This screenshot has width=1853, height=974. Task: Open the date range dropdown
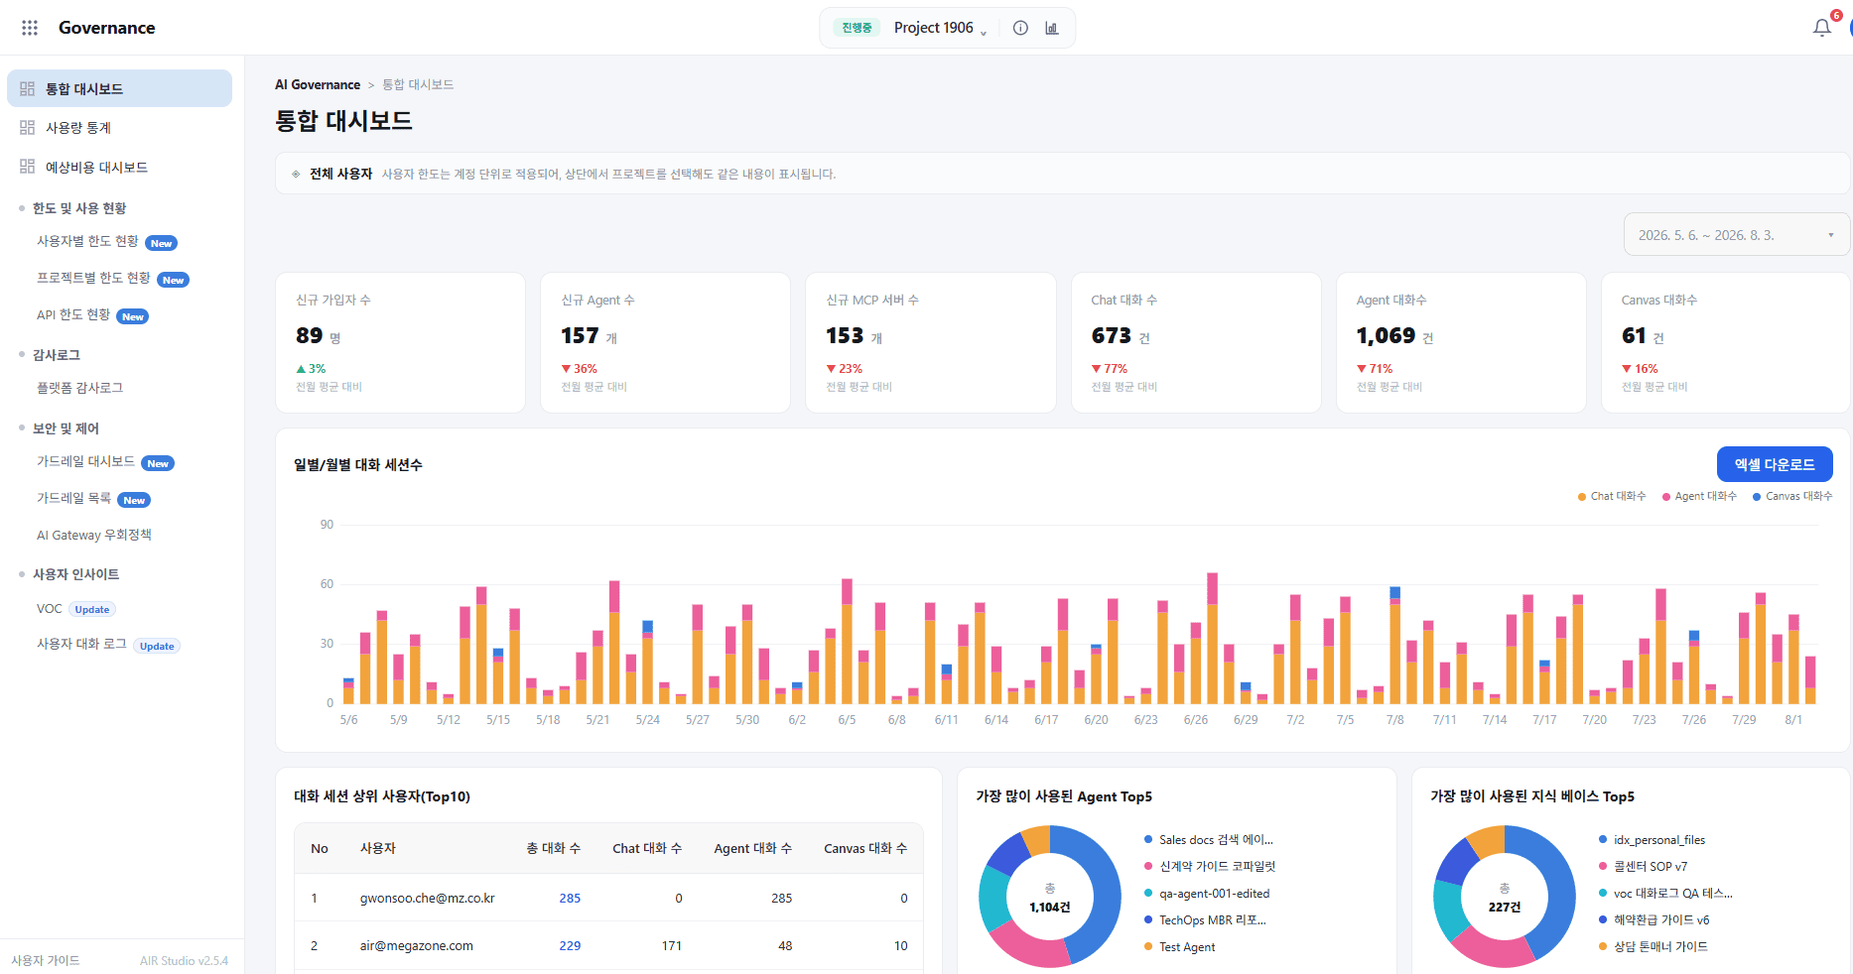click(1736, 235)
